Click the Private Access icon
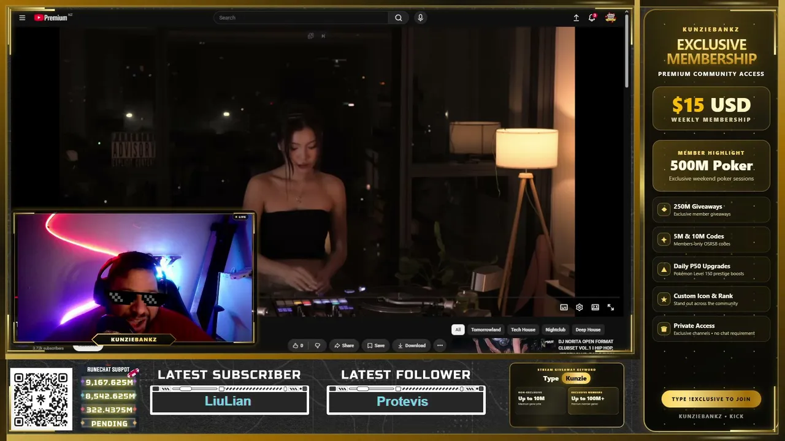This screenshot has width=785, height=441. coord(664,329)
